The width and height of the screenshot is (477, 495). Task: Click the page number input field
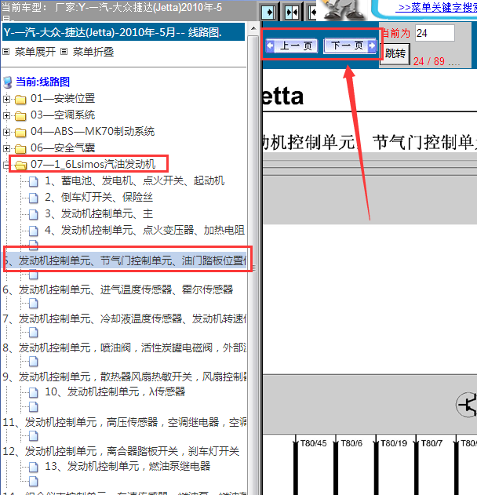point(435,33)
